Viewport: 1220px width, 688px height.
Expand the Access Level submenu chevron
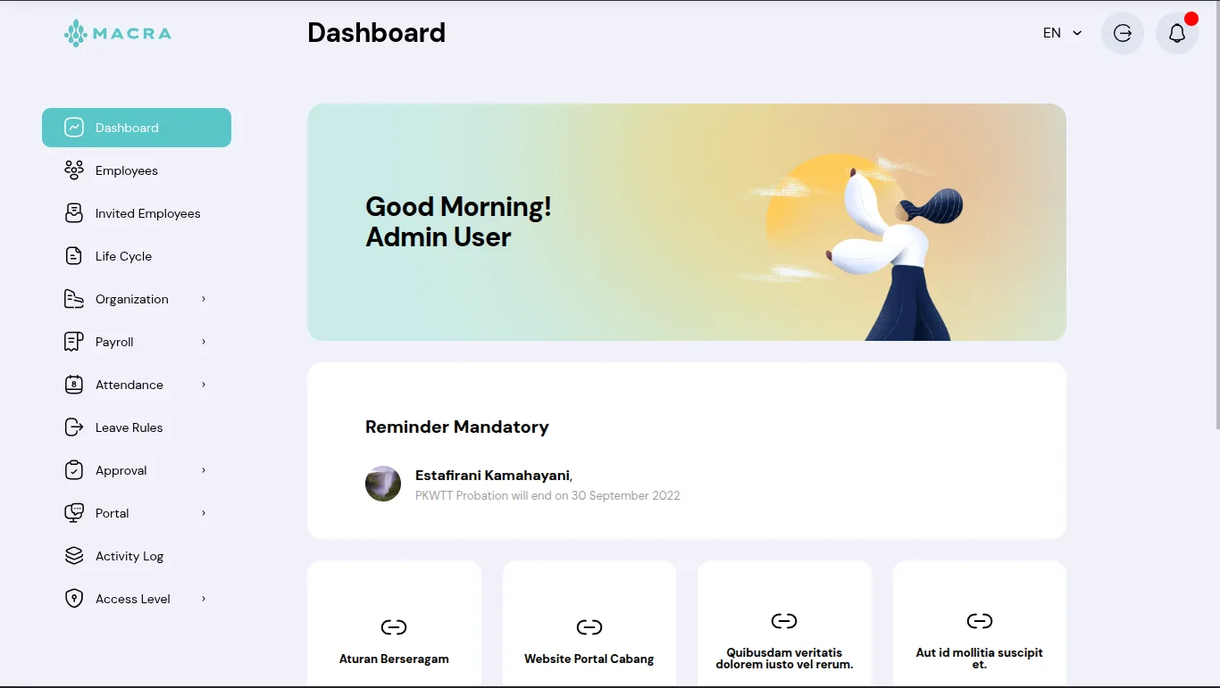click(x=204, y=599)
